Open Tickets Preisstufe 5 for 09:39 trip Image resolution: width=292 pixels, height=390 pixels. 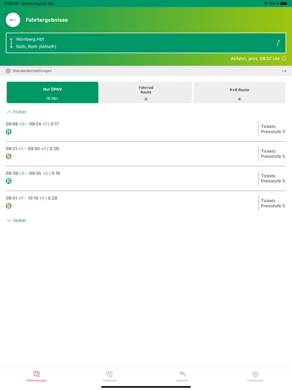(x=273, y=178)
